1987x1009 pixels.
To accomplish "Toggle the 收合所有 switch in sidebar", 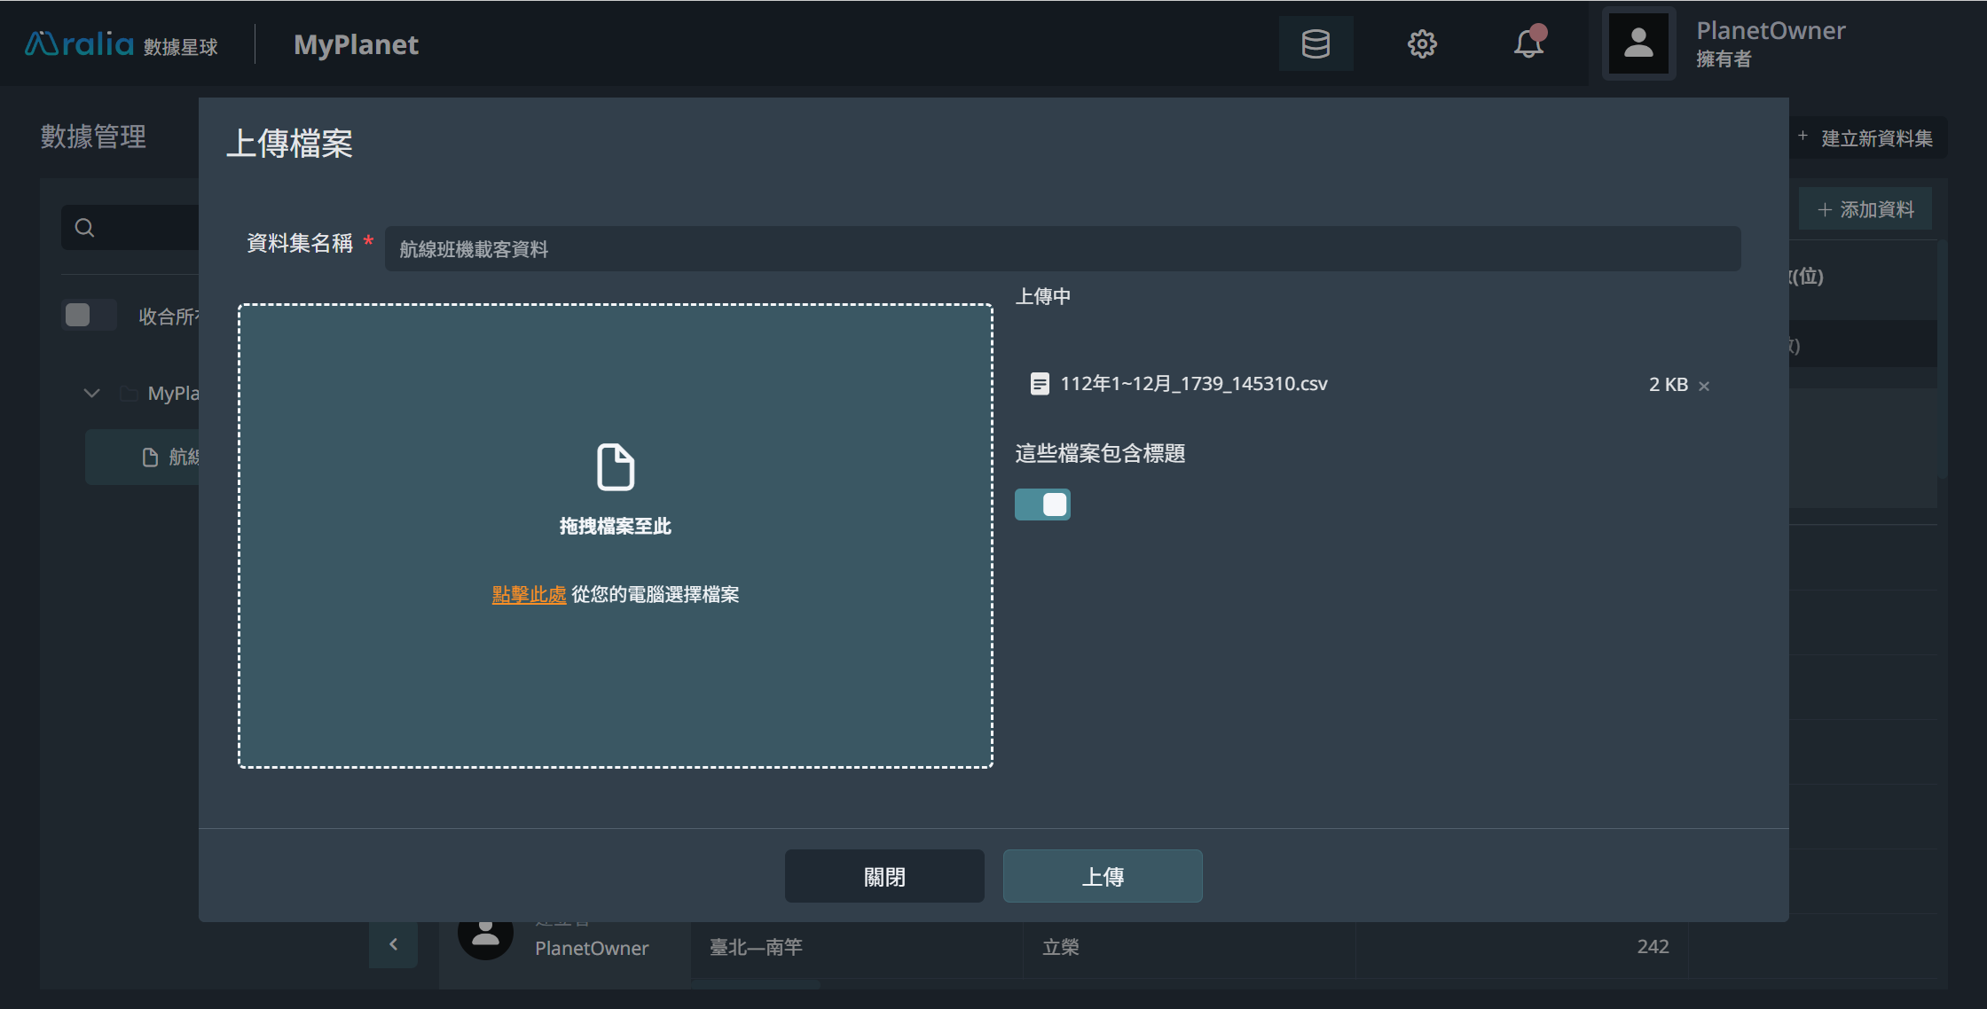I will [x=90, y=316].
